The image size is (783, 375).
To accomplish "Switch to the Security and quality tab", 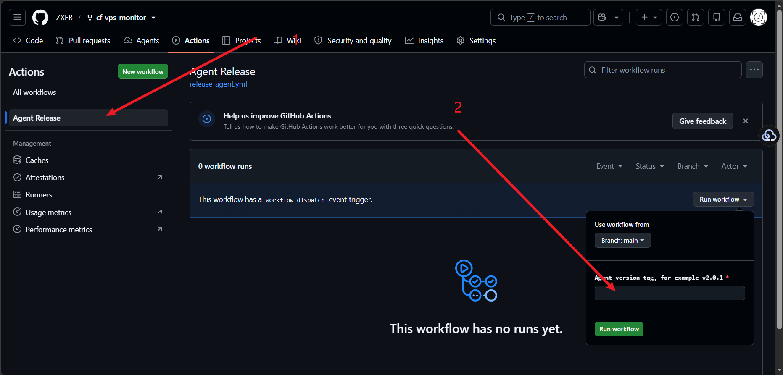I will click(353, 40).
